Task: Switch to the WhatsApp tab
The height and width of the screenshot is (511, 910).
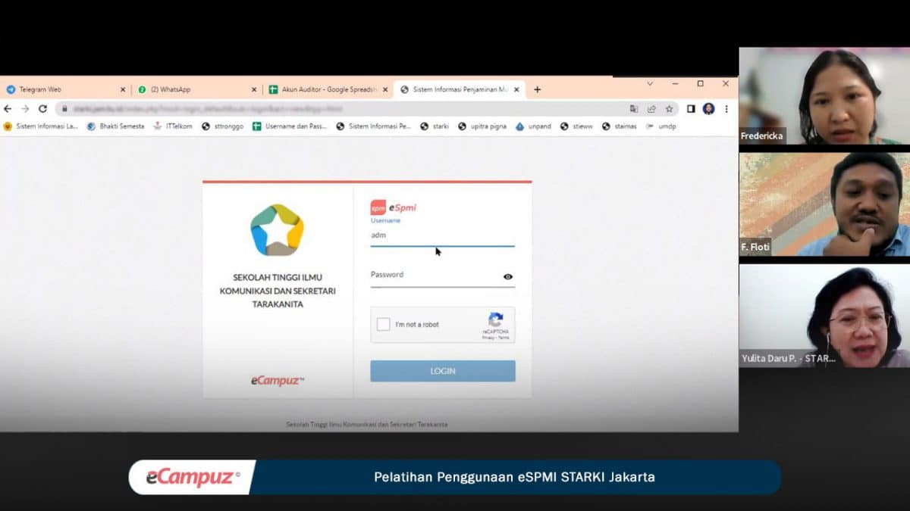Action: [x=197, y=89]
